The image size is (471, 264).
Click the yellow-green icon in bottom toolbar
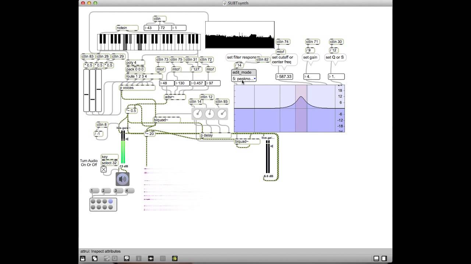[174, 258]
